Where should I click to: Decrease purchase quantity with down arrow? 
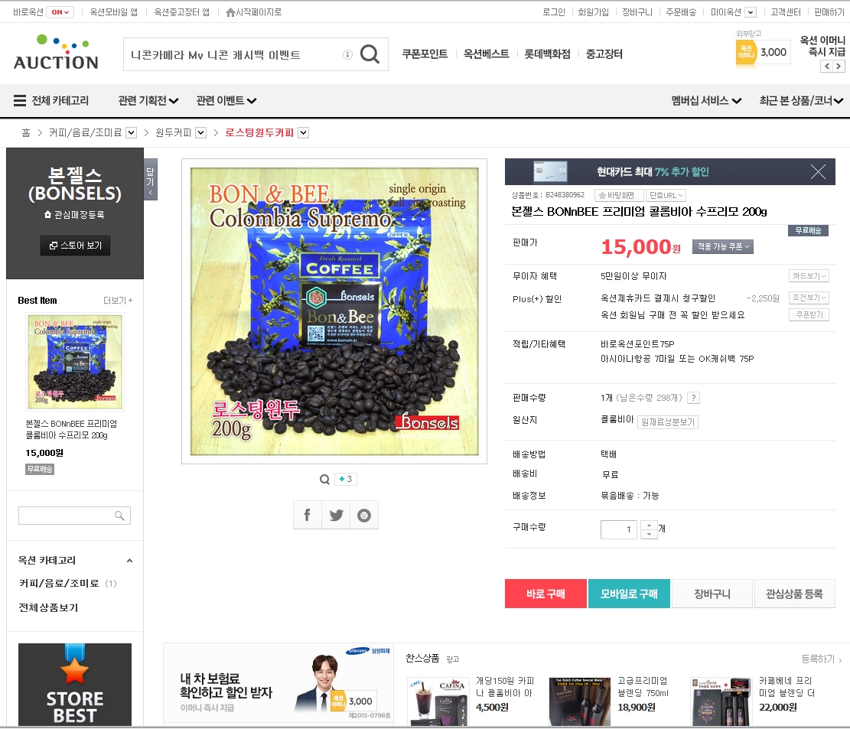point(649,534)
